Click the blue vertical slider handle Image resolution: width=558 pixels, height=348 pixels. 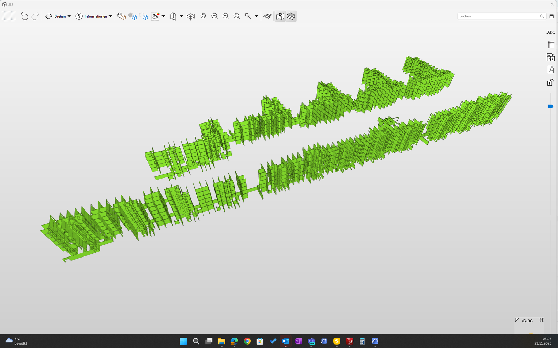pos(551,106)
